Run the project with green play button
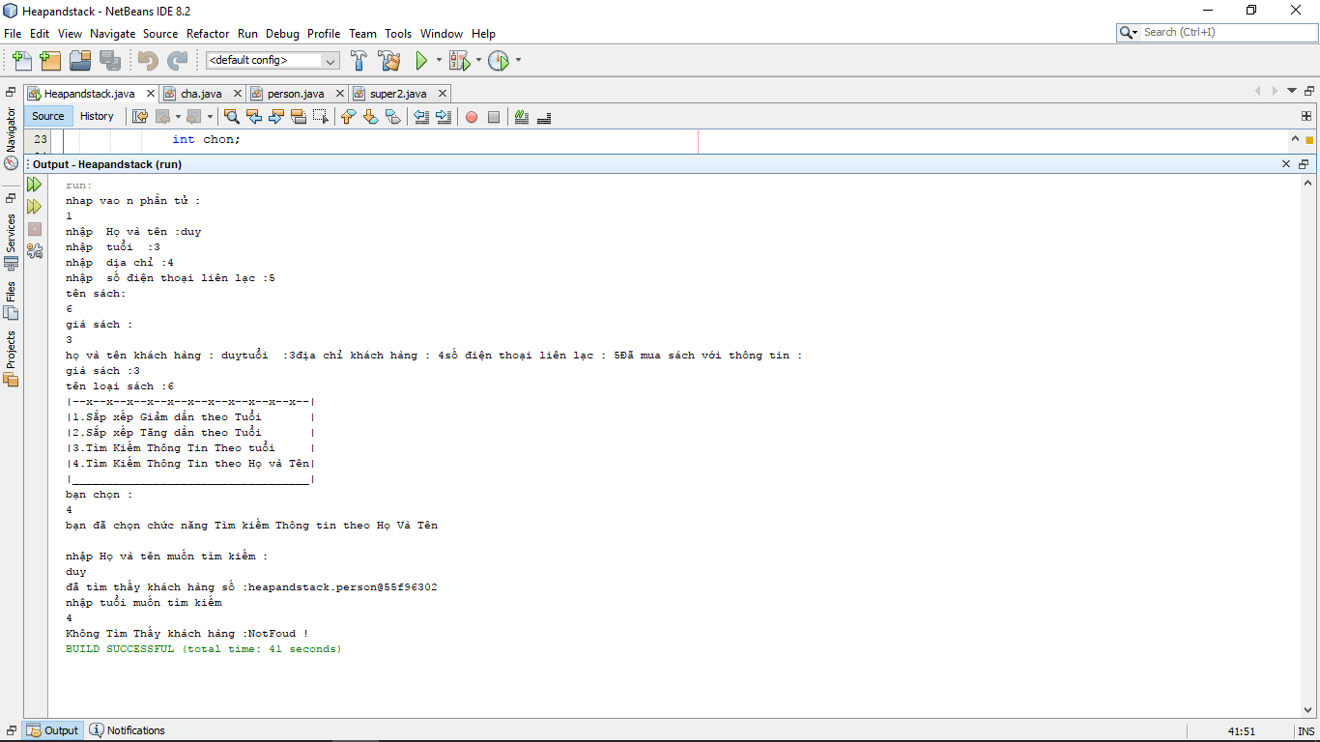Viewport: 1320px width, 742px height. coord(421,61)
